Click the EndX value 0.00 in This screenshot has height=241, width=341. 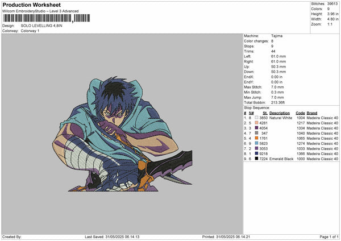tap(277, 77)
